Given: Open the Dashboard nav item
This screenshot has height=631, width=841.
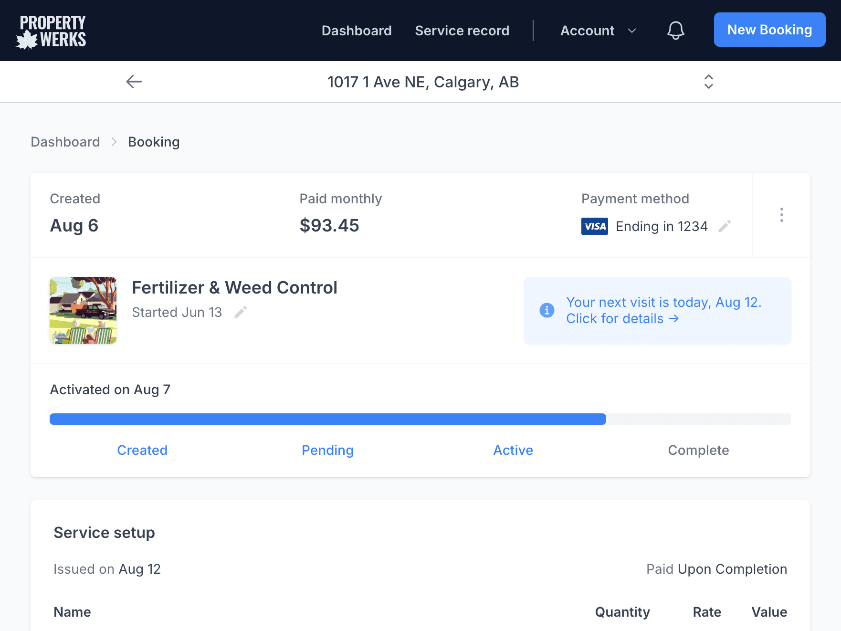Looking at the screenshot, I should [x=357, y=31].
